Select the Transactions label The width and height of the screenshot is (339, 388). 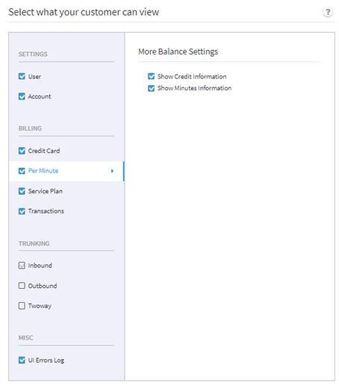point(46,211)
